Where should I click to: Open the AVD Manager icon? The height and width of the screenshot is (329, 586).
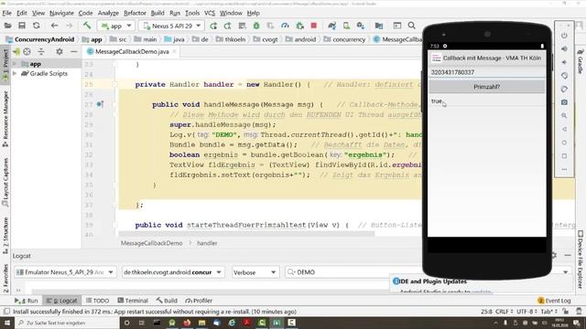[x=346, y=26]
